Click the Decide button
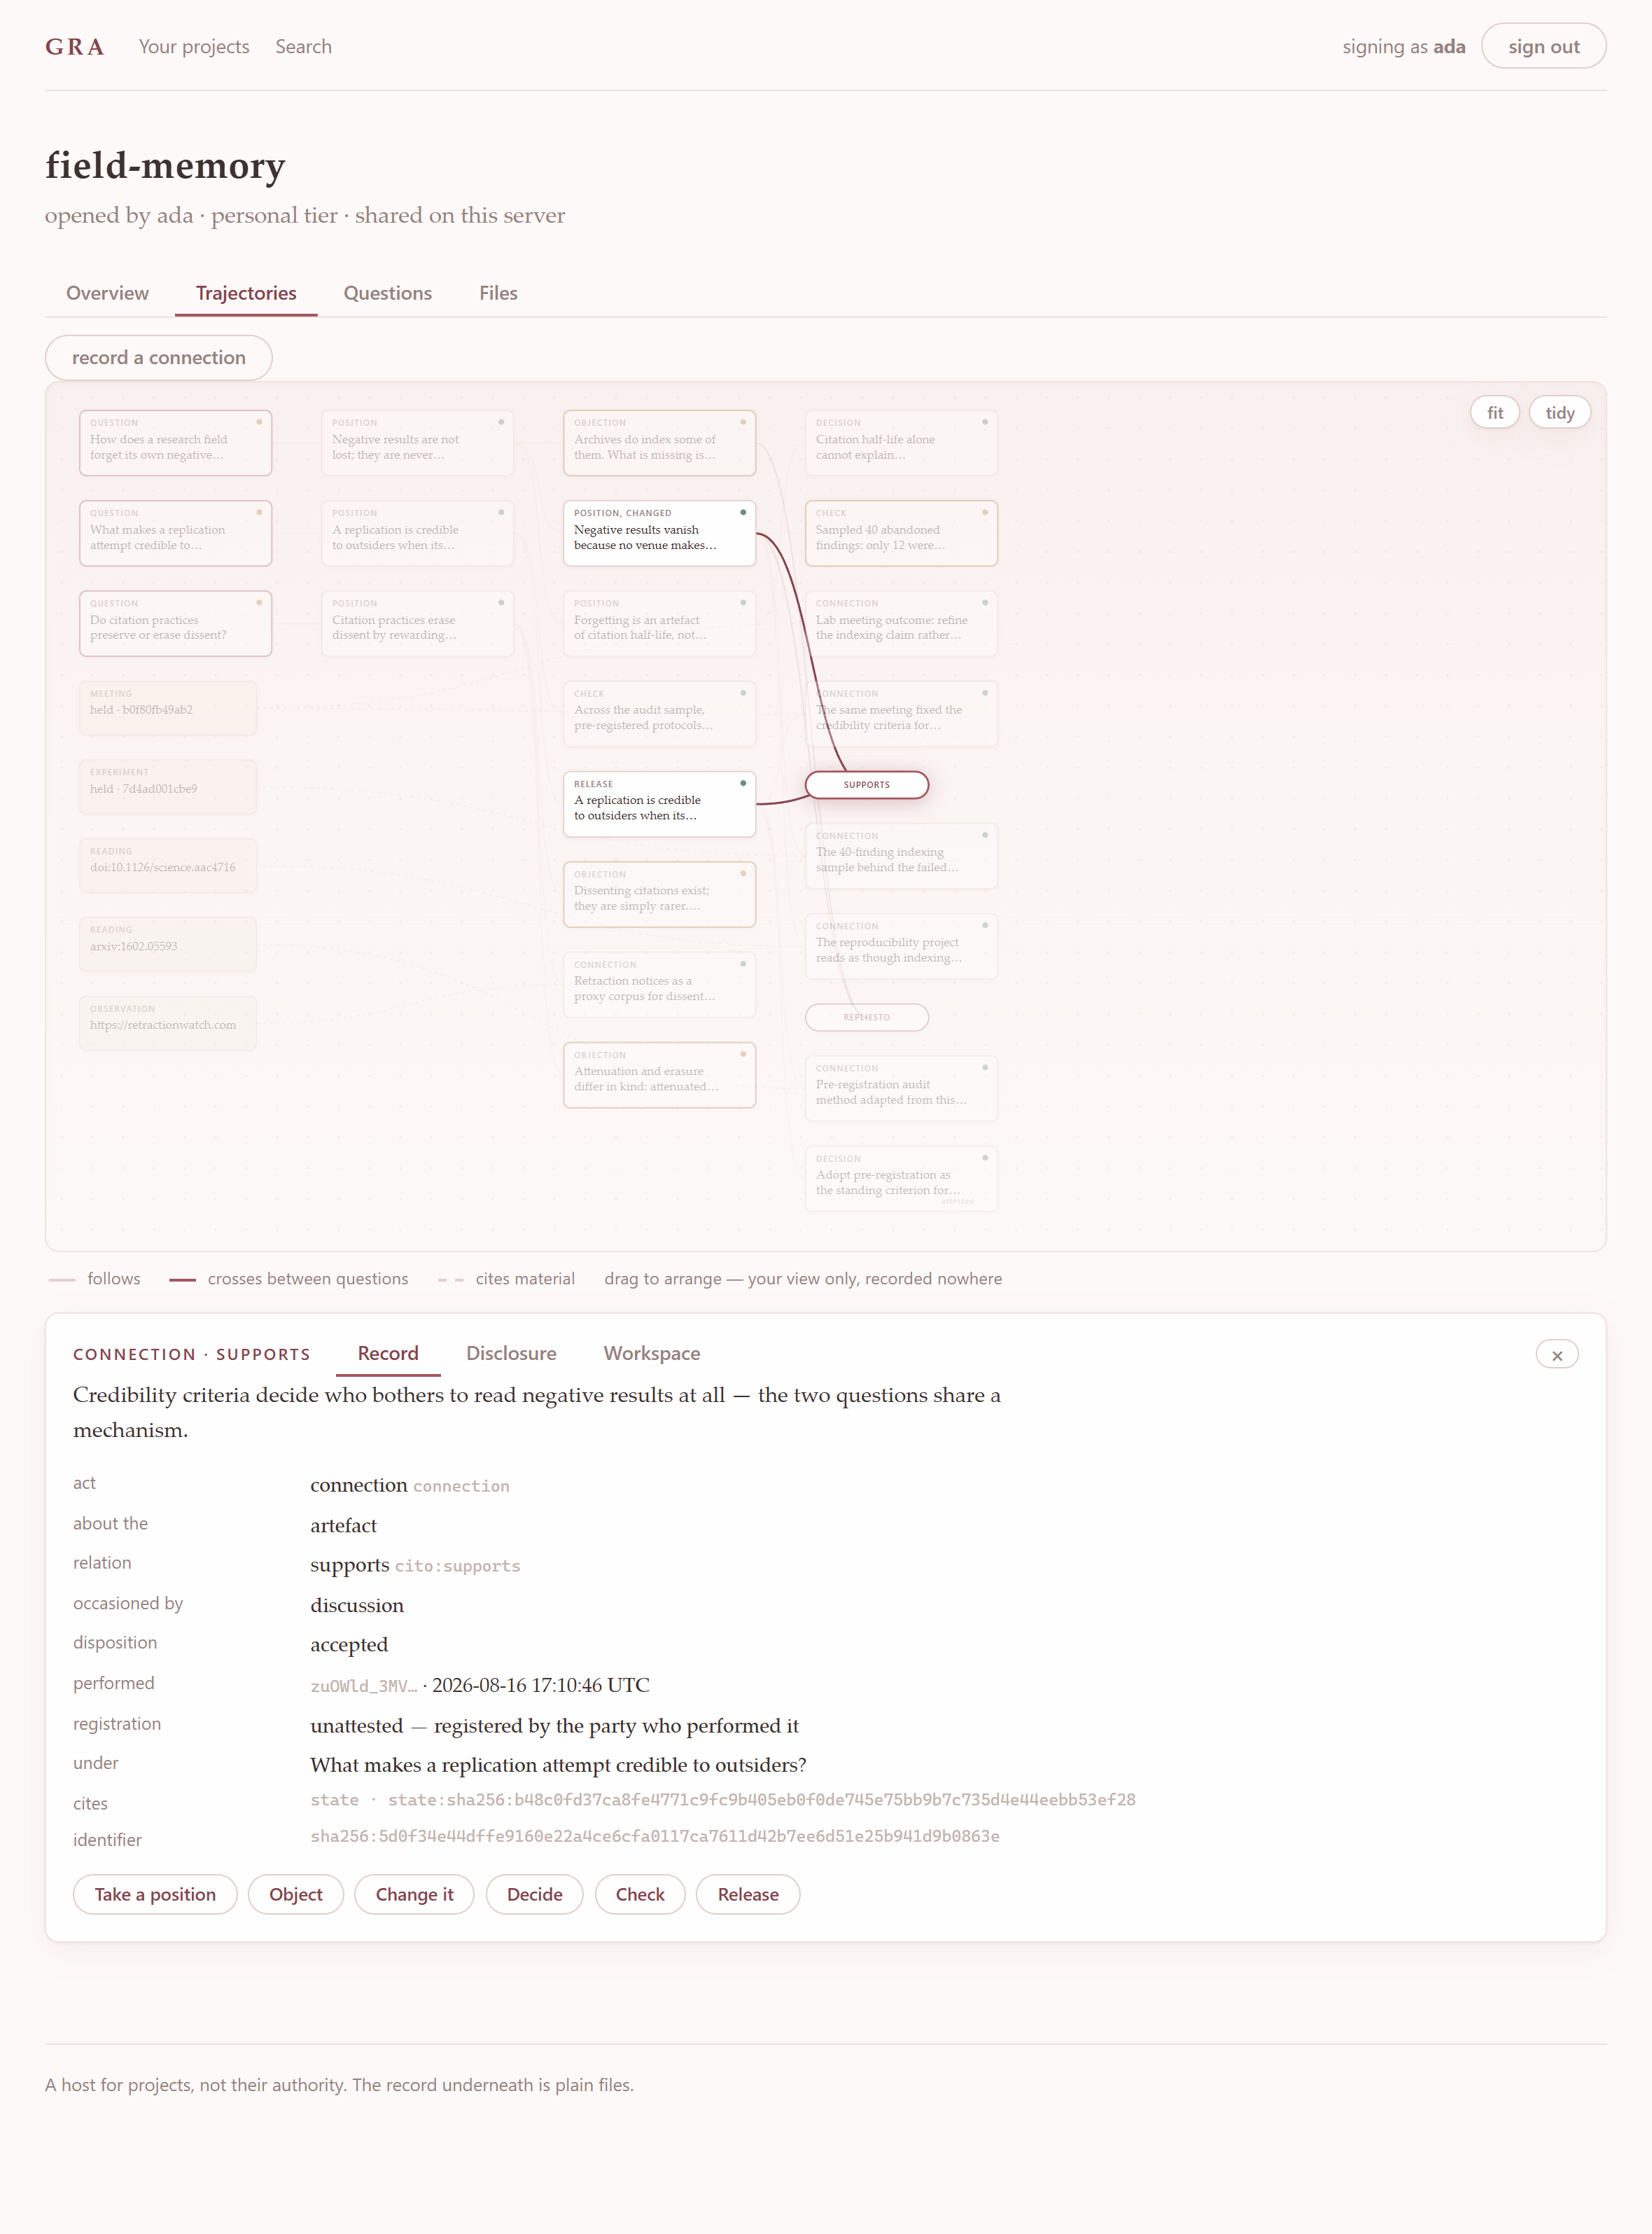This screenshot has height=2234, width=1652. tap(534, 1895)
